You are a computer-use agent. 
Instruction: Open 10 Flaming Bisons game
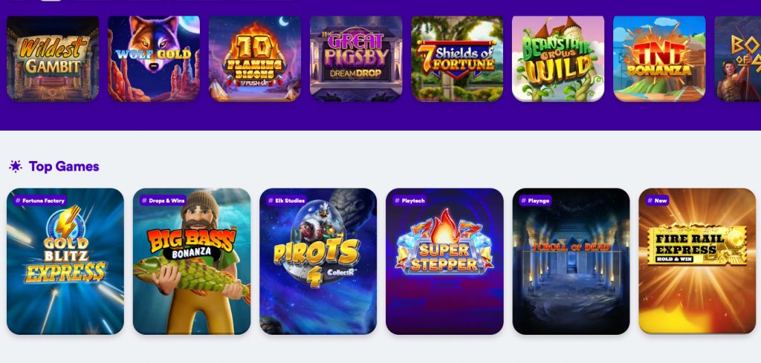point(255,59)
